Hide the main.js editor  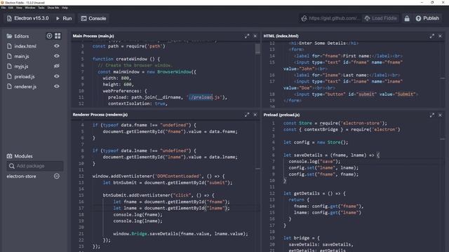[x=57, y=56]
